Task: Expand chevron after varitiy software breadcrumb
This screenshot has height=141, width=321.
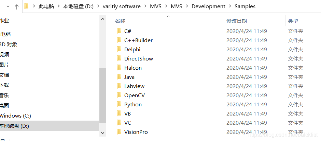Action: (145, 6)
